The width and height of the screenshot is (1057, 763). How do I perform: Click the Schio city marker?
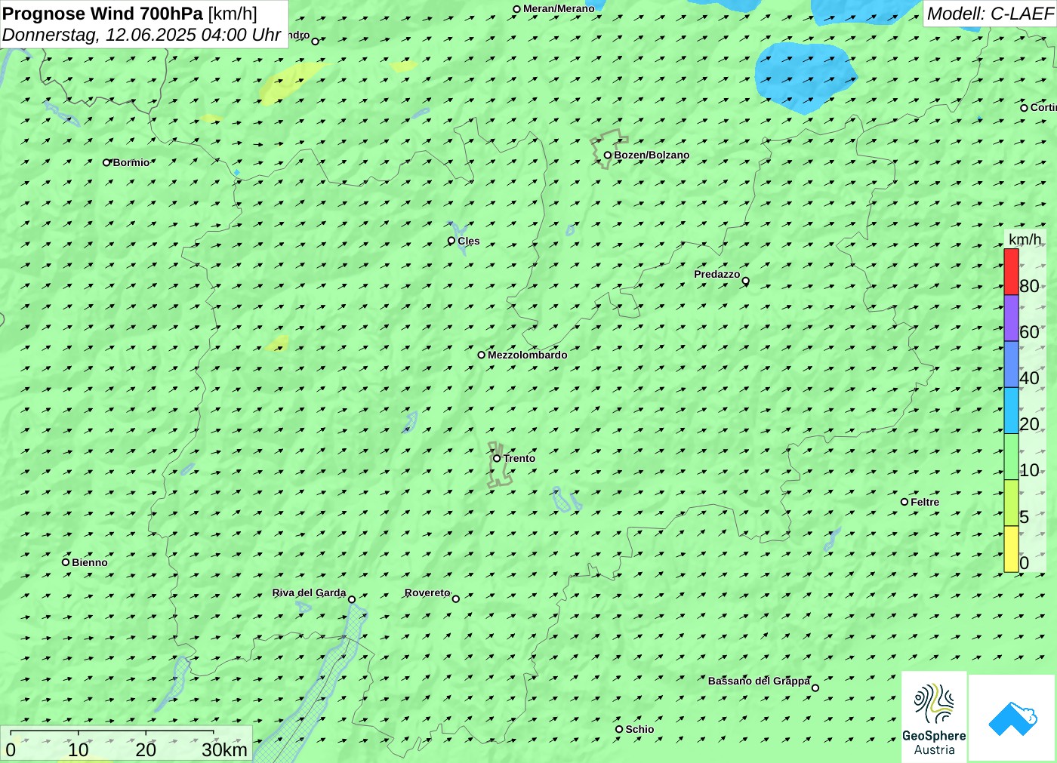pos(619,729)
